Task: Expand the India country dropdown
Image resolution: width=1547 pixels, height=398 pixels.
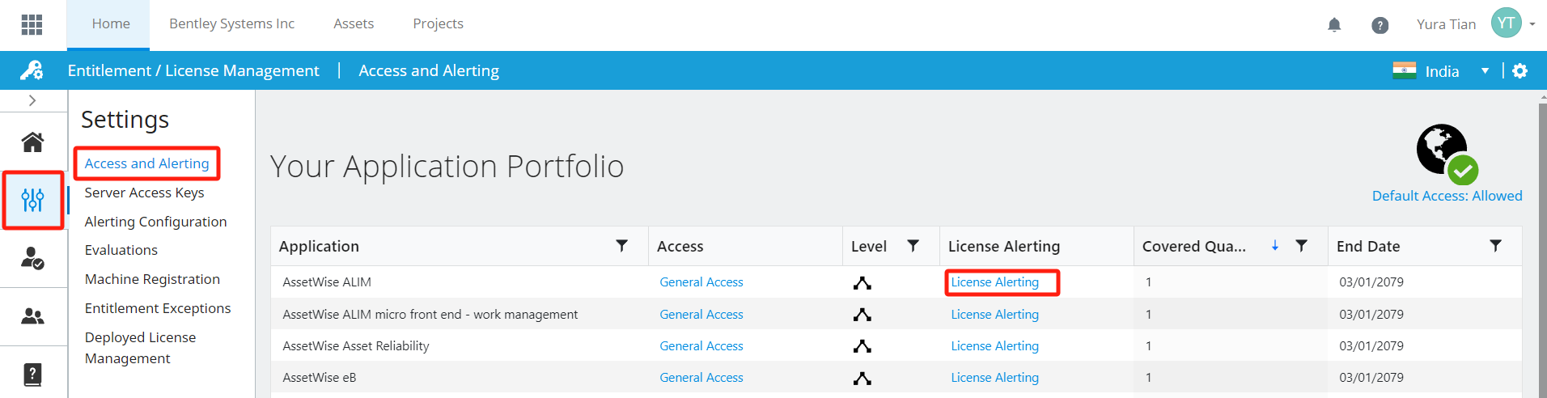Action: (x=1485, y=71)
